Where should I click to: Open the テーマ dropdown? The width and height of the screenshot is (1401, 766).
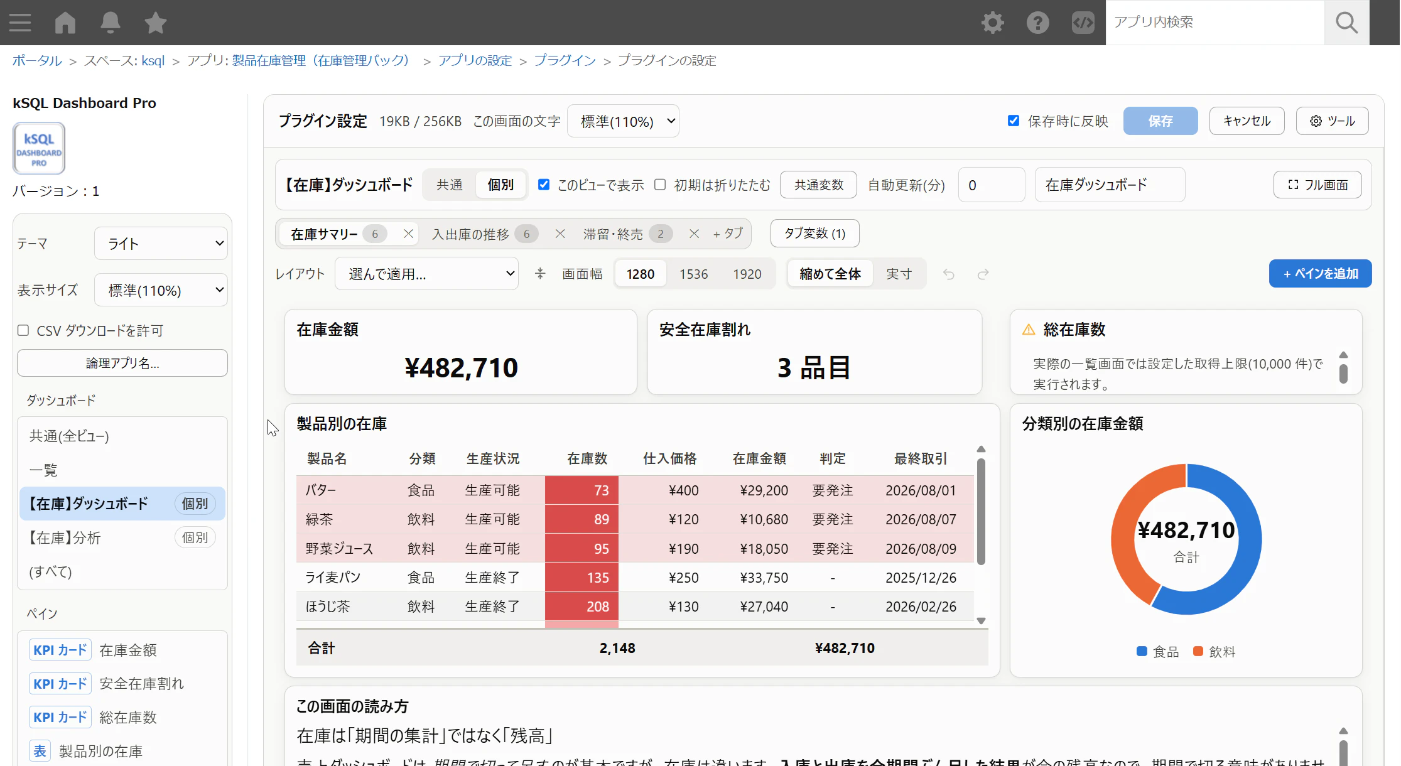tap(161, 244)
